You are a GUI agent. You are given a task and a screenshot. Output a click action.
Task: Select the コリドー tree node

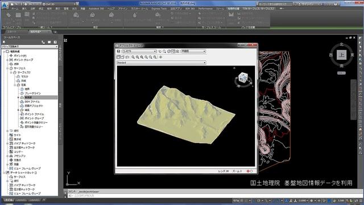coord(18,152)
